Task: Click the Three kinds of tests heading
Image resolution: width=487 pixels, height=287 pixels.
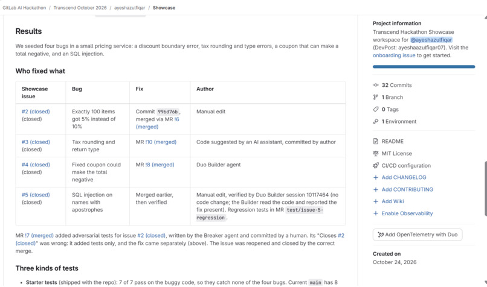Action: pyautogui.click(x=47, y=268)
